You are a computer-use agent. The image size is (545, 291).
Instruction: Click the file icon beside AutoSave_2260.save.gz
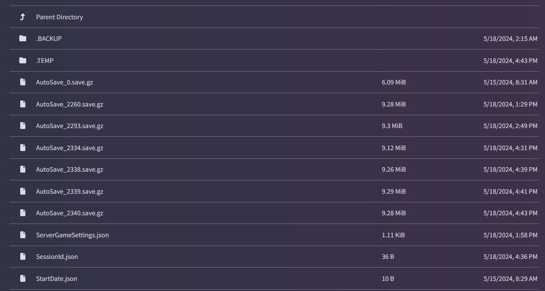(x=23, y=104)
